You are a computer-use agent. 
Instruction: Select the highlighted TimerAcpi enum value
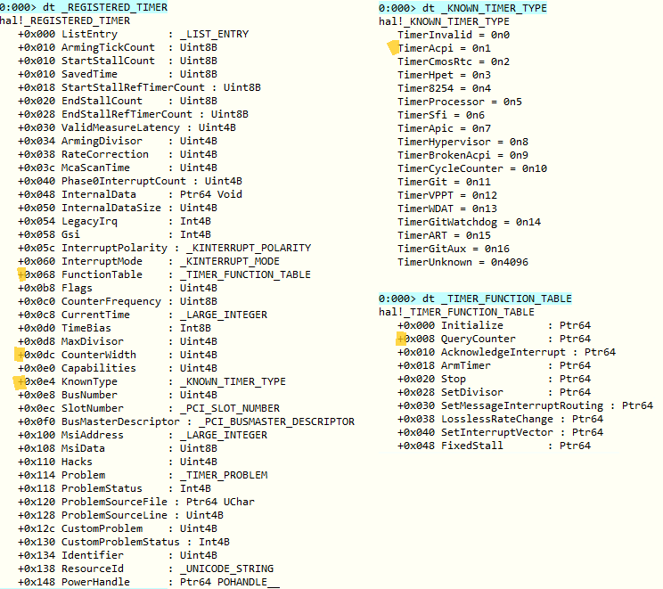pos(445,48)
